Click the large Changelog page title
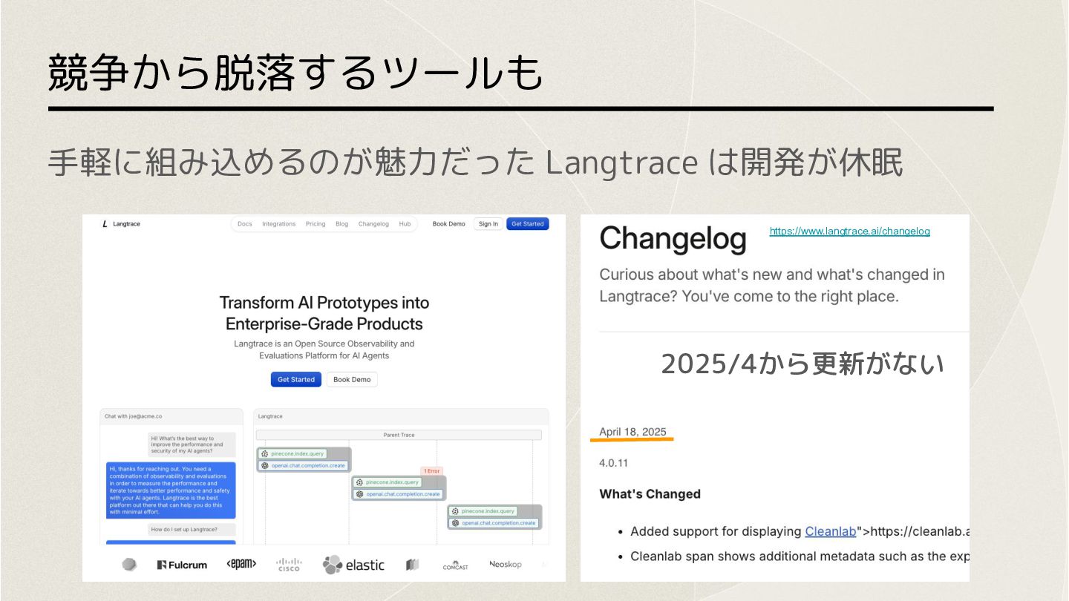Screen dimensions: 1069x601 tap(673, 239)
